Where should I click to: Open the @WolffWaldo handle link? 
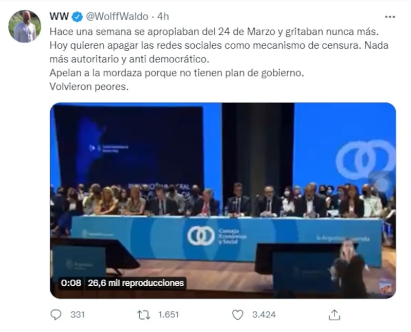tap(117, 16)
